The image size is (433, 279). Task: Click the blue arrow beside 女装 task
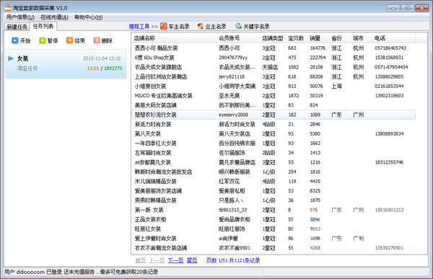tap(11, 58)
